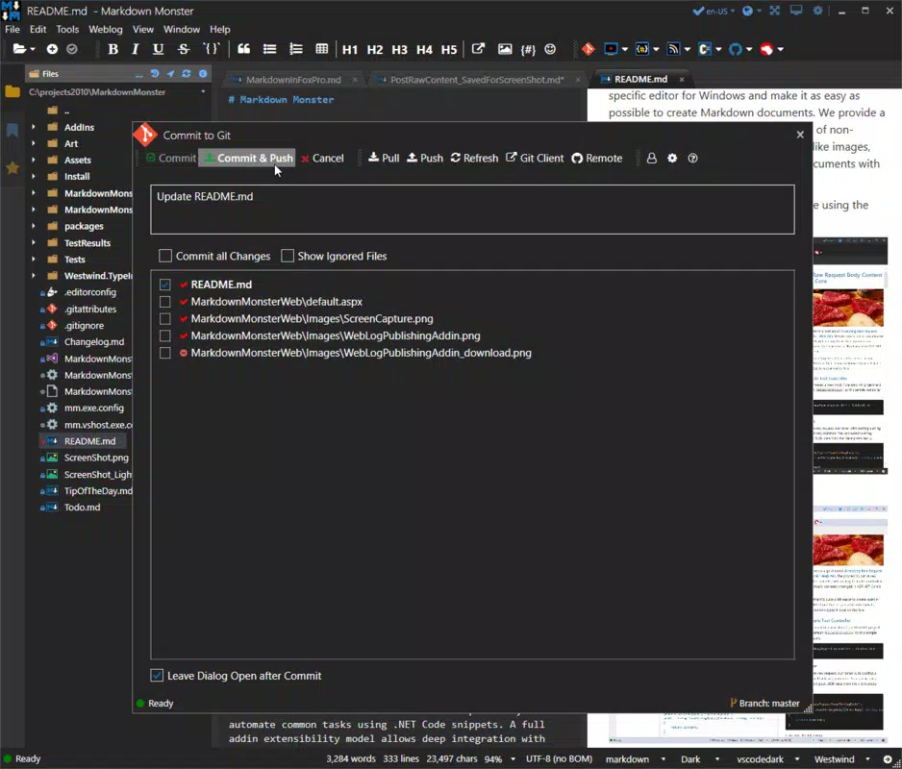Insert a block quote
Viewport: 902px width, 769px height.
(244, 49)
